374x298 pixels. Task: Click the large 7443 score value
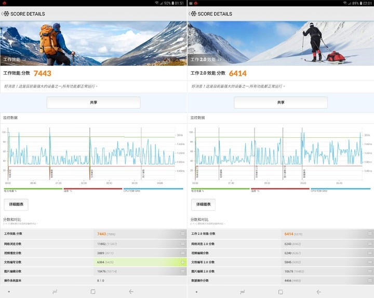43,73
